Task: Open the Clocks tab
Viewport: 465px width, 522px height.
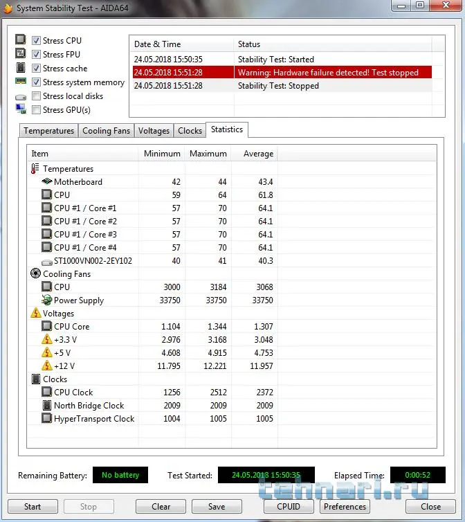Action: point(190,130)
